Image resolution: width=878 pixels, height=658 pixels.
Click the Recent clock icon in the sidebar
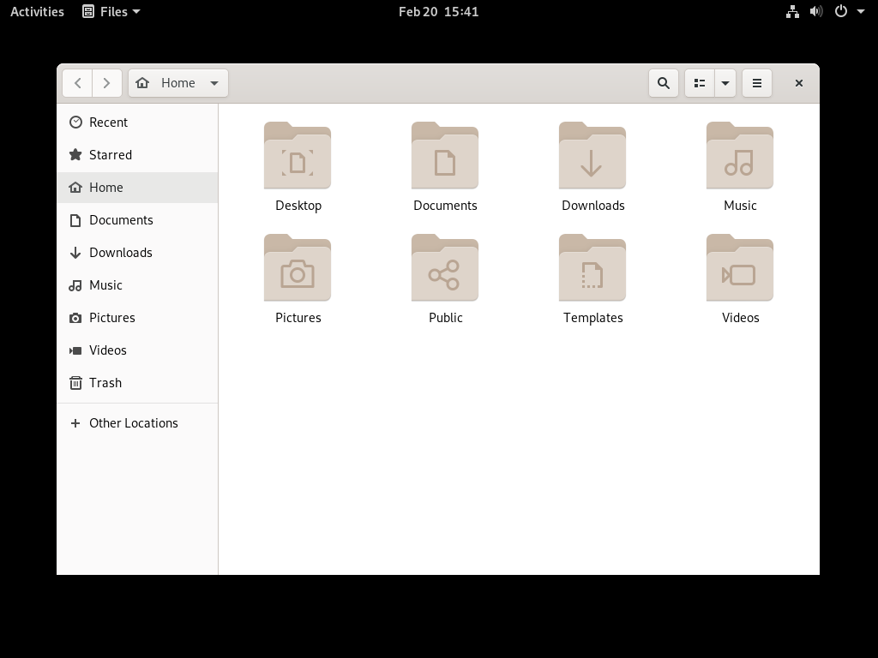point(75,122)
